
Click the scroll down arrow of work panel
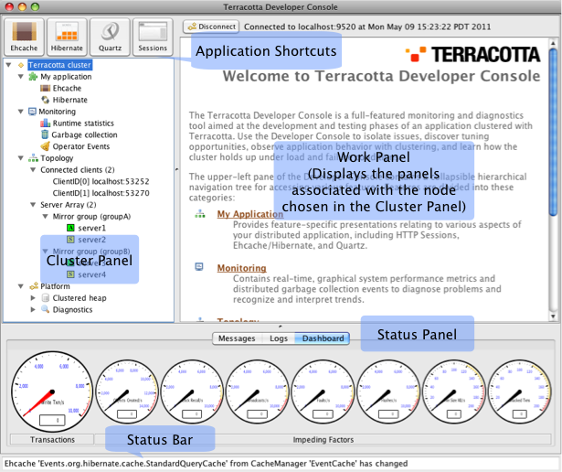[x=553, y=316]
